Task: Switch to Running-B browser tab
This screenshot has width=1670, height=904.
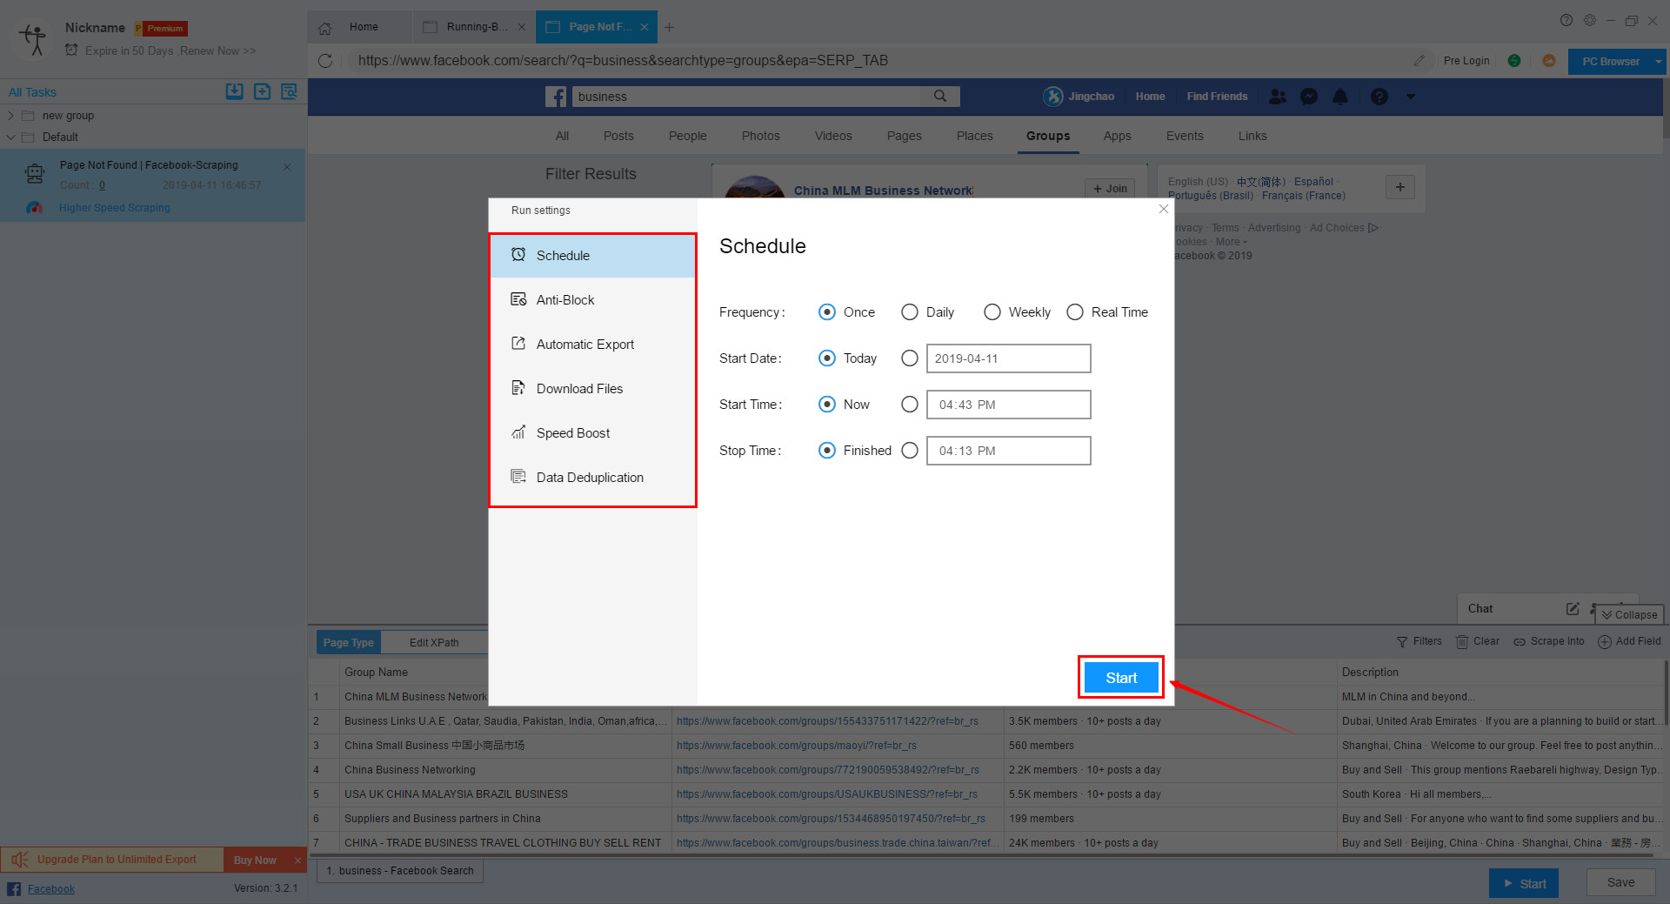Action: [x=473, y=28]
